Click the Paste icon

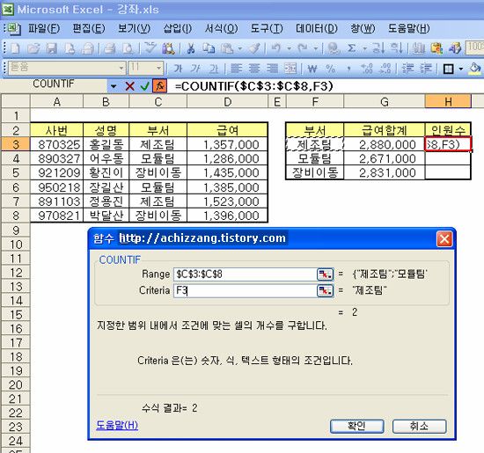(228, 48)
